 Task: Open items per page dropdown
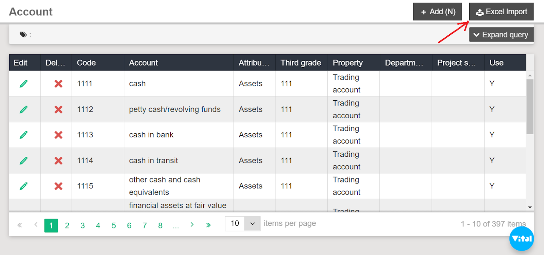252,224
